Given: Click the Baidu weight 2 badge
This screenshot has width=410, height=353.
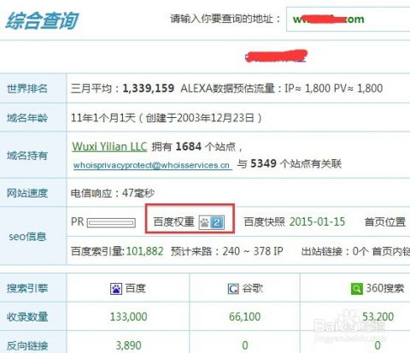Looking at the screenshot, I should (212, 222).
